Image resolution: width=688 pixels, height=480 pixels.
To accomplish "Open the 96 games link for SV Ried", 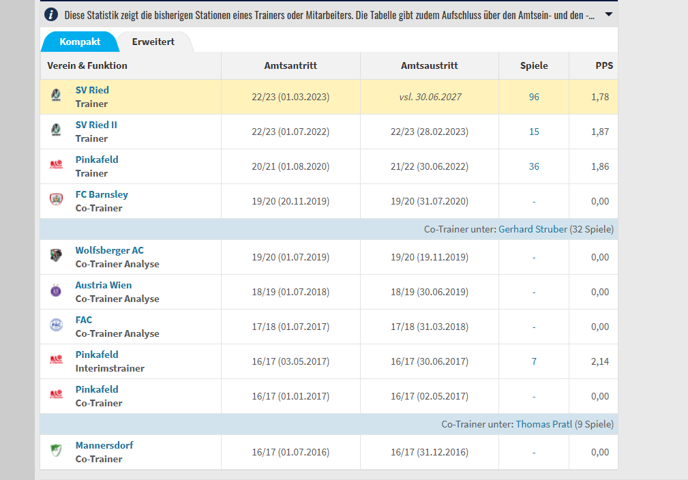I will coord(534,97).
